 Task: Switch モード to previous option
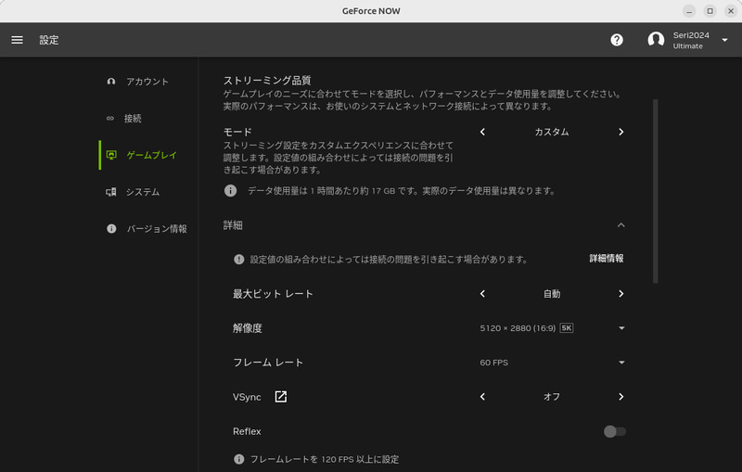pyautogui.click(x=482, y=132)
